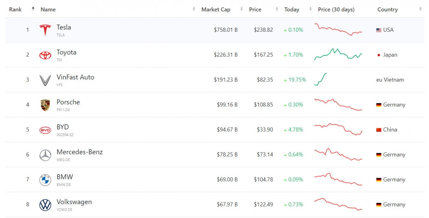Click the China flag icon

[379, 130]
